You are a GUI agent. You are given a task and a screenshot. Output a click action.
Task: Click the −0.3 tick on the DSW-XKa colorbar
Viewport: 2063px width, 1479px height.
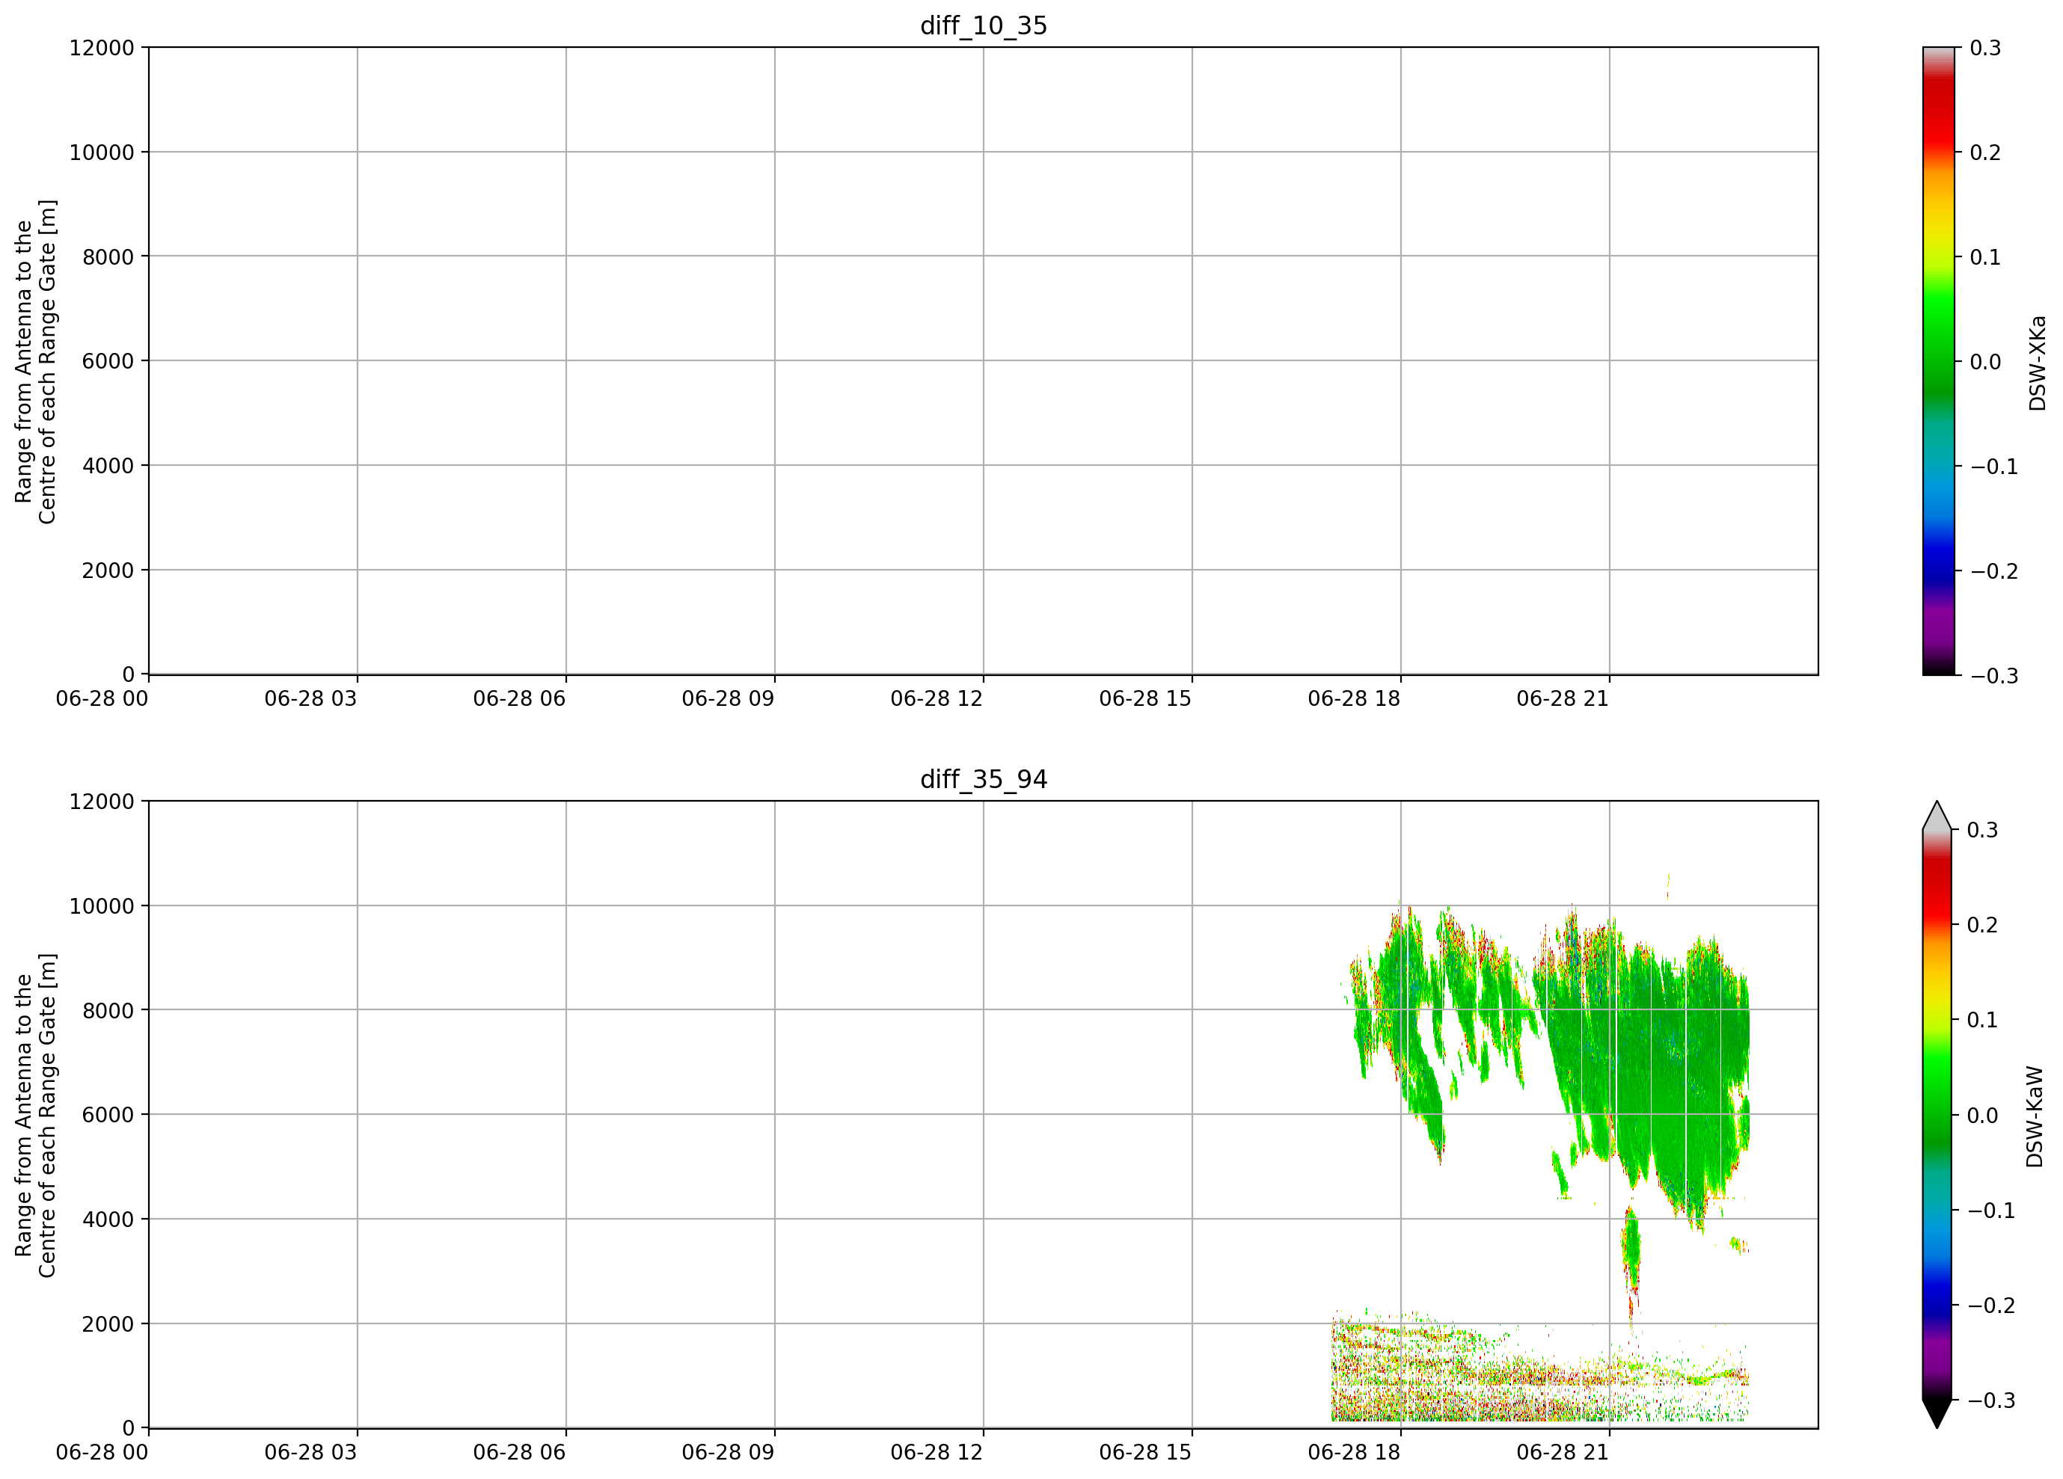[x=1994, y=675]
